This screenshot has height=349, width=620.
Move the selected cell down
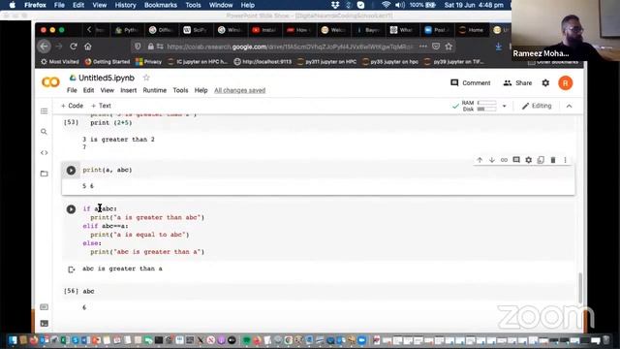(x=492, y=160)
